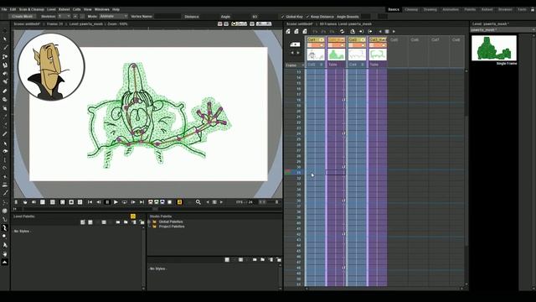Click the yellow lock icon in Level Palette
This screenshot has width=536, height=302.
pyautogui.click(x=133, y=216)
